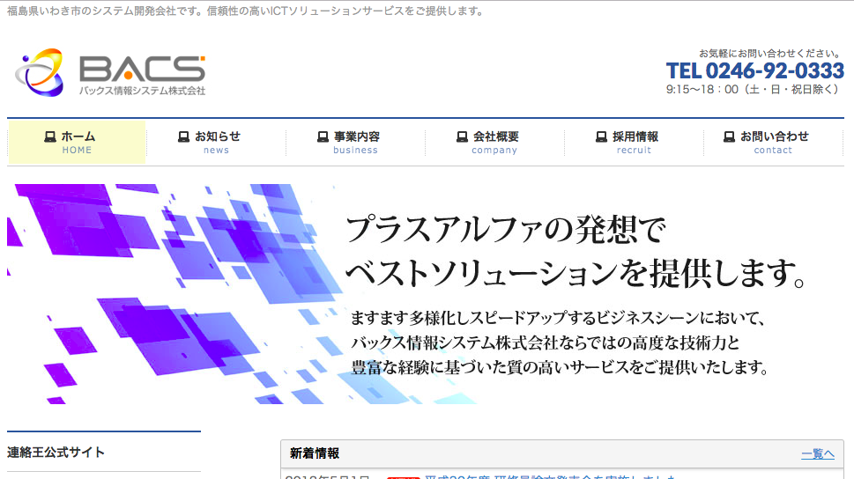Click the laptop icon beside 会社概要
Viewport: 854px width, 479px height.
(462, 136)
